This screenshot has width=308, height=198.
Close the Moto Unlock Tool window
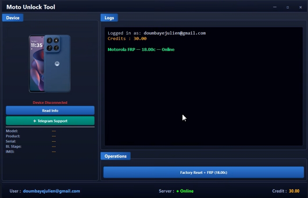point(301,7)
